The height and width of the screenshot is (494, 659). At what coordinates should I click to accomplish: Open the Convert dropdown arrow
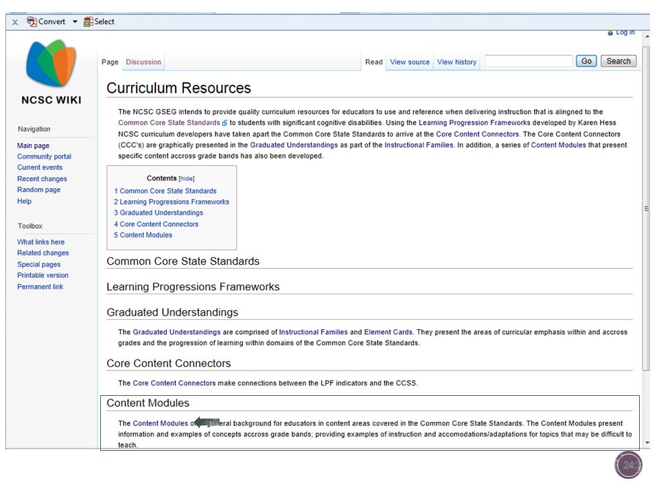coord(75,22)
